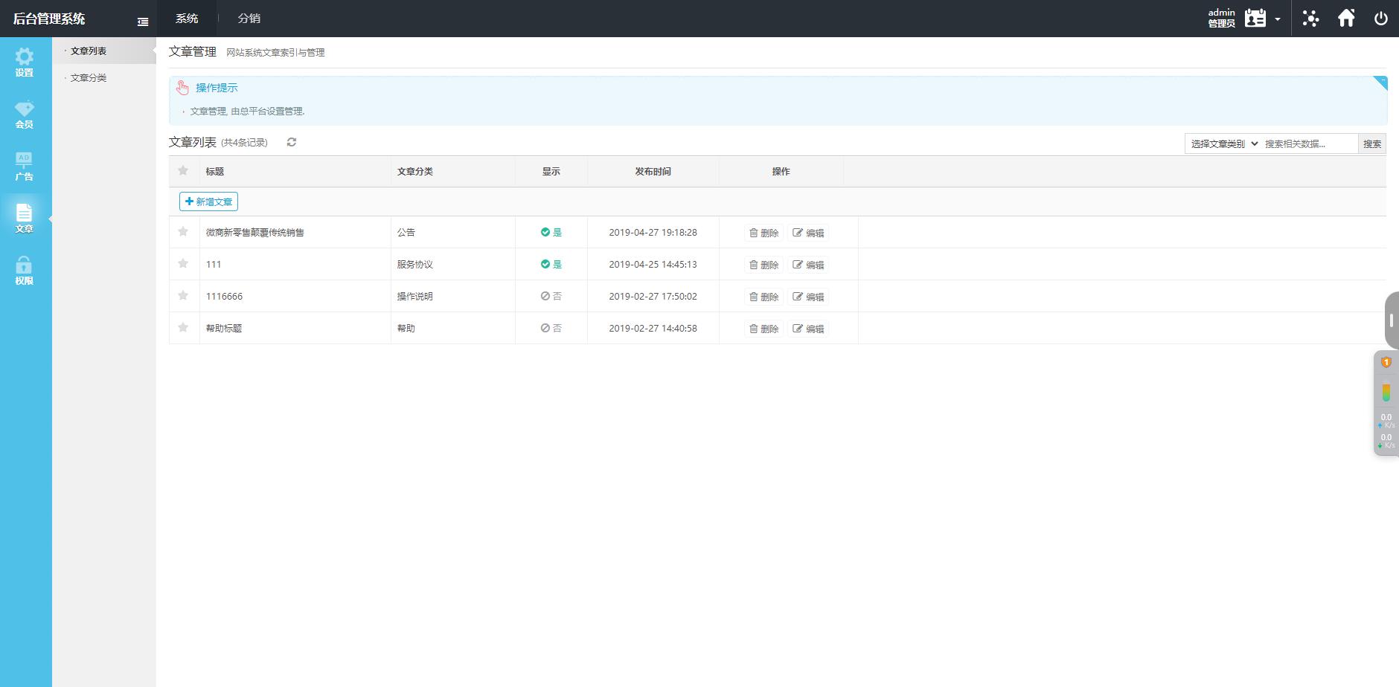Click the home icon in top bar
The width and height of the screenshot is (1399, 687).
(x=1346, y=19)
